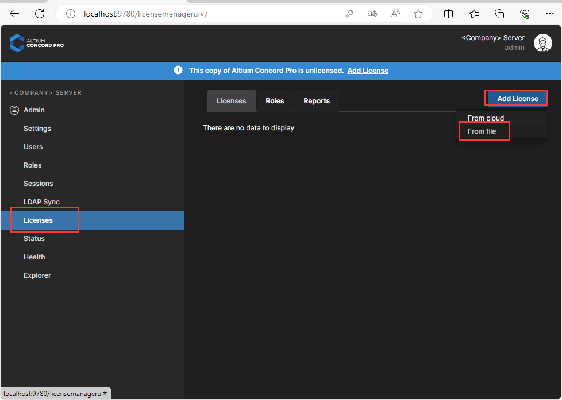562x400 pixels.
Task: Follow the Add License link in banner
Action: (x=368, y=71)
